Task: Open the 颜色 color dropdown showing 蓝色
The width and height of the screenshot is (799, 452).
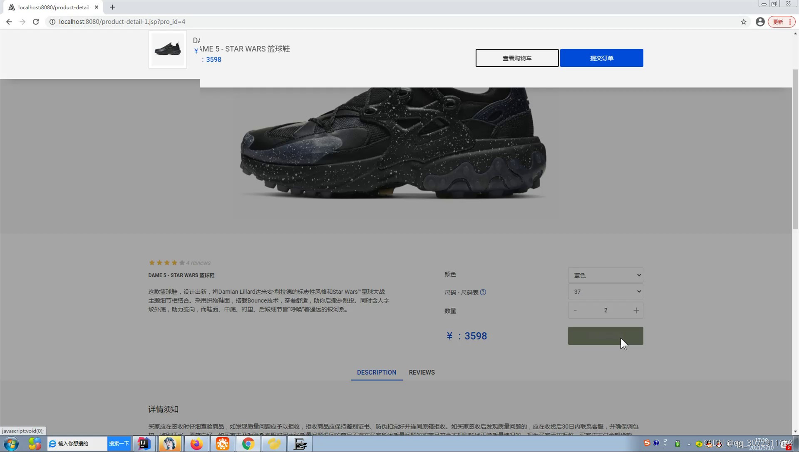Action: tap(605, 275)
